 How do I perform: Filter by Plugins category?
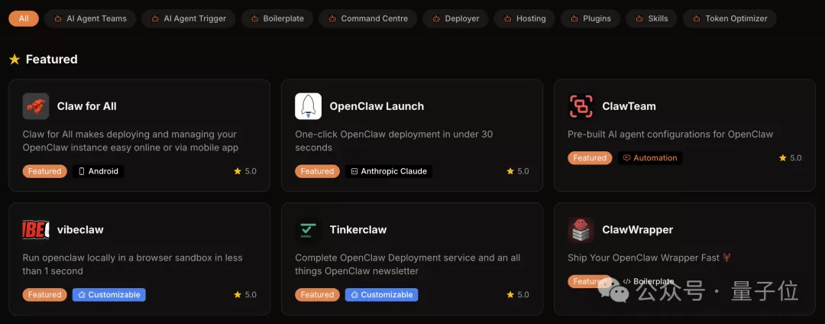pos(590,18)
